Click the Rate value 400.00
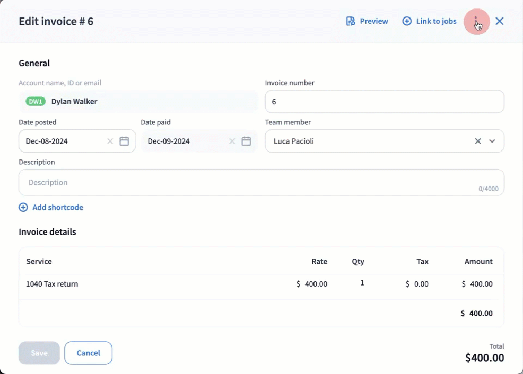Screen dimensions: 523x374 click(316, 284)
